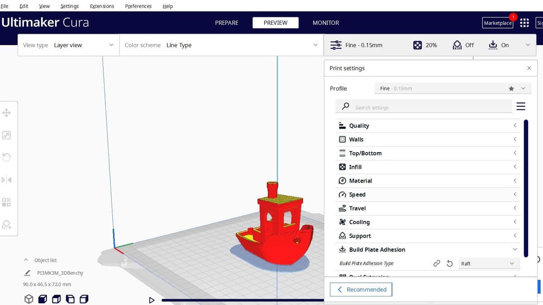Select the Rotate tool in the left toolbar
The width and height of the screenshot is (543, 305).
point(7,157)
